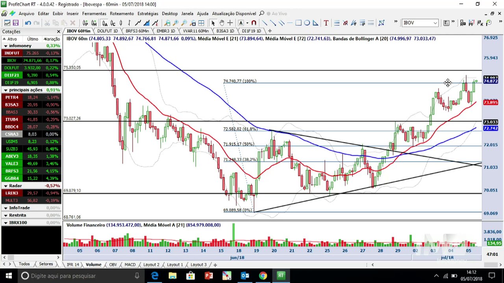Pick the Fibonacci retracement tool
Viewport: 504px width, 283px height.
point(337,23)
